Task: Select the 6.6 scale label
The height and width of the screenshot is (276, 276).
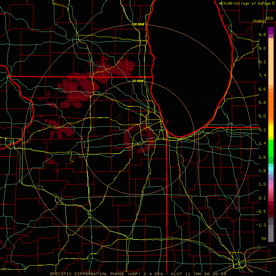Action: point(262,89)
